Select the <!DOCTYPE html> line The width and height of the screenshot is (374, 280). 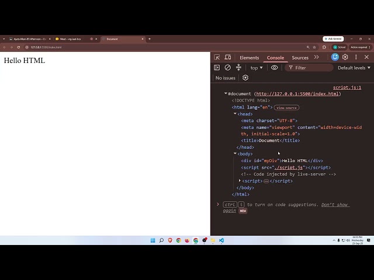pyautogui.click(x=251, y=100)
